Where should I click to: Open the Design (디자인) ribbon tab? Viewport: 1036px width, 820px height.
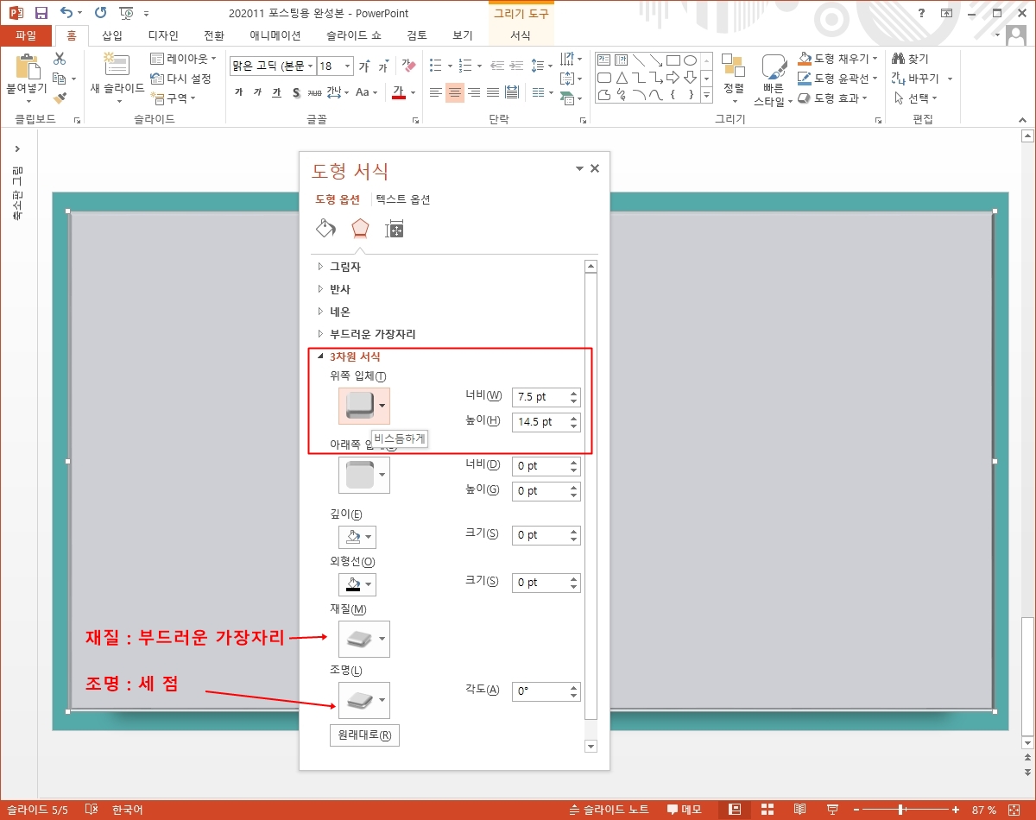pos(163,35)
